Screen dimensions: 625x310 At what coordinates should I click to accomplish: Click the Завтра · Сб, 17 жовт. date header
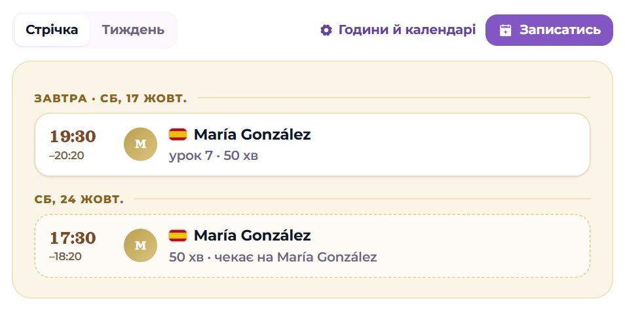pos(111,98)
